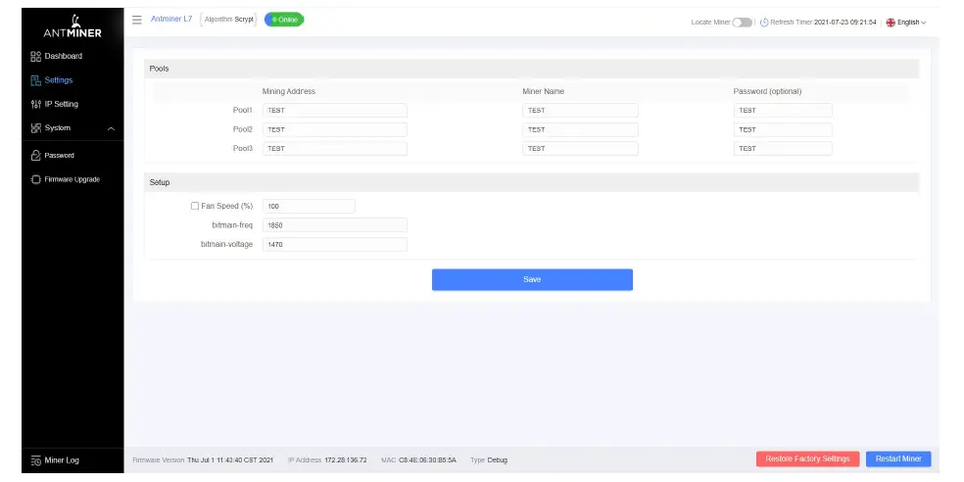Click the Algorithm Scrypt label
964x482 pixels.
pyautogui.click(x=228, y=20)
